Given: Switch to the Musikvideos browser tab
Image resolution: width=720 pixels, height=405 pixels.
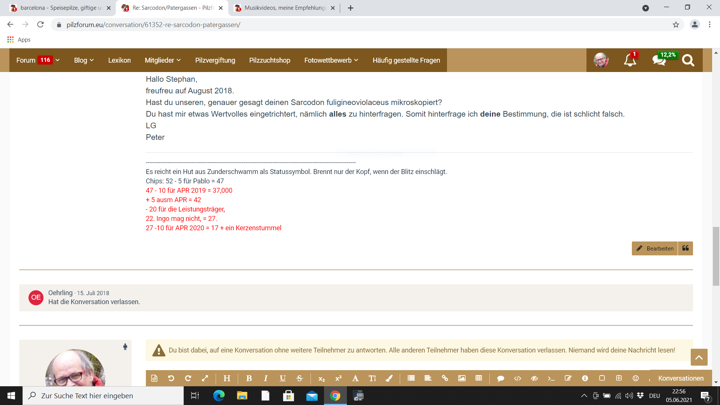Looking at the screenshot, I should pyautogui.click(x=285, y=8).
